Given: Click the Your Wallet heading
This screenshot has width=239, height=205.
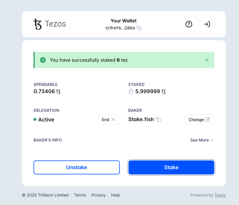Looking at the screenshot, I should tap(124, 21).
